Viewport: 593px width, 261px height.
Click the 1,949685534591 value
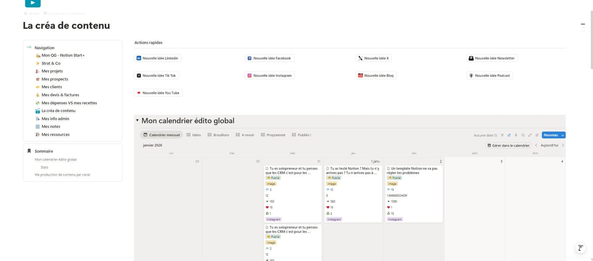coord(397,195)
